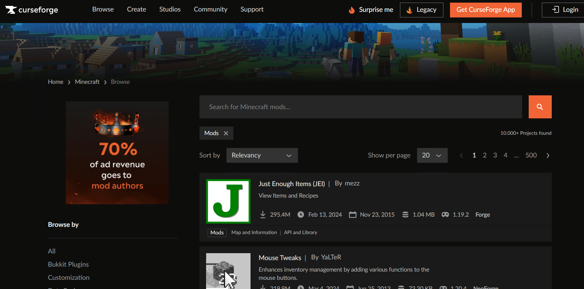Click Get CurseForge App button
Screen dimensions: 584x289
[486, 10]
